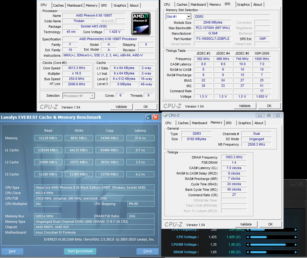Click the right arrow of the CPU Voltage slider

(x=296, y=237)
